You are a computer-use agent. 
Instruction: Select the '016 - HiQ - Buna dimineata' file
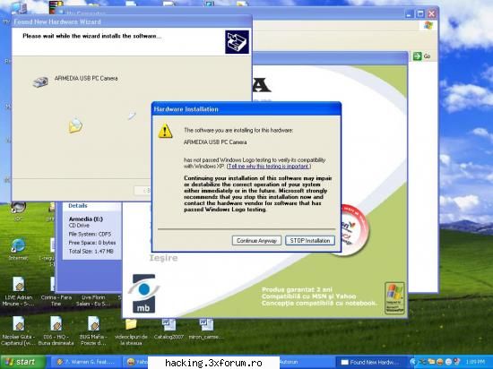[x=56, y=330]
